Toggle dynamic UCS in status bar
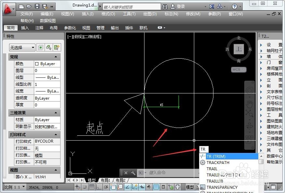Screen dimensions: 285x193 coord(135,187)
